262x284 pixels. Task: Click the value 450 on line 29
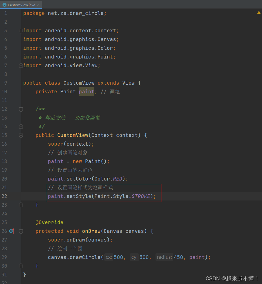point(178,257)
